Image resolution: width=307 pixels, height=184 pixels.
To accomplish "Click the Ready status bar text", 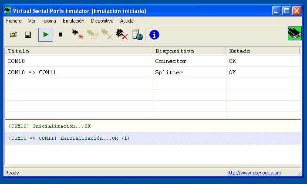I will click(x=12, y=173).
